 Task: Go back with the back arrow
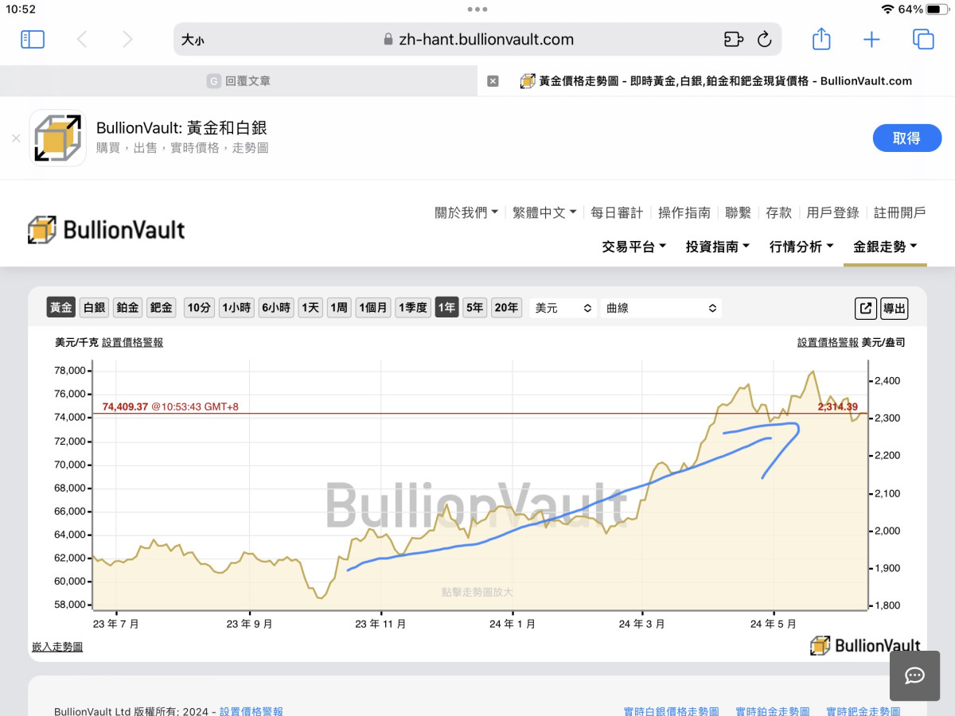pos(82,39)
